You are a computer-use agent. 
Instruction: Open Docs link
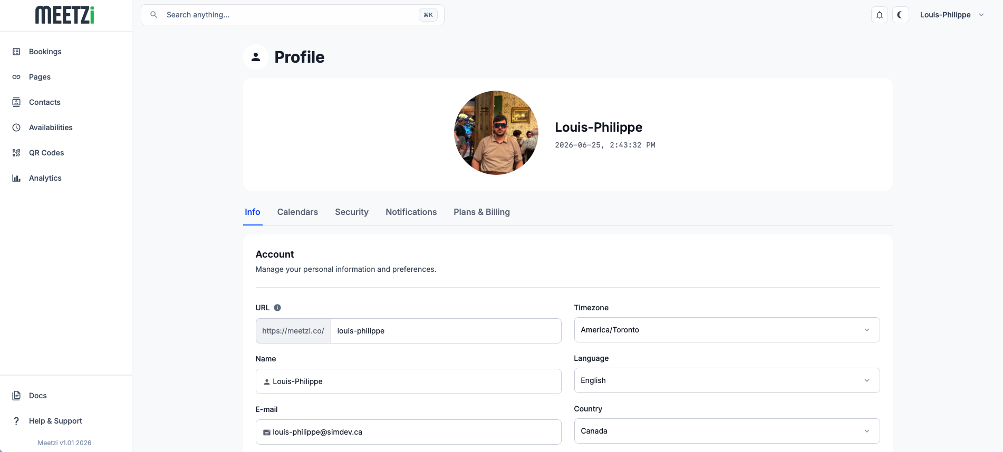tap(66, 396)
